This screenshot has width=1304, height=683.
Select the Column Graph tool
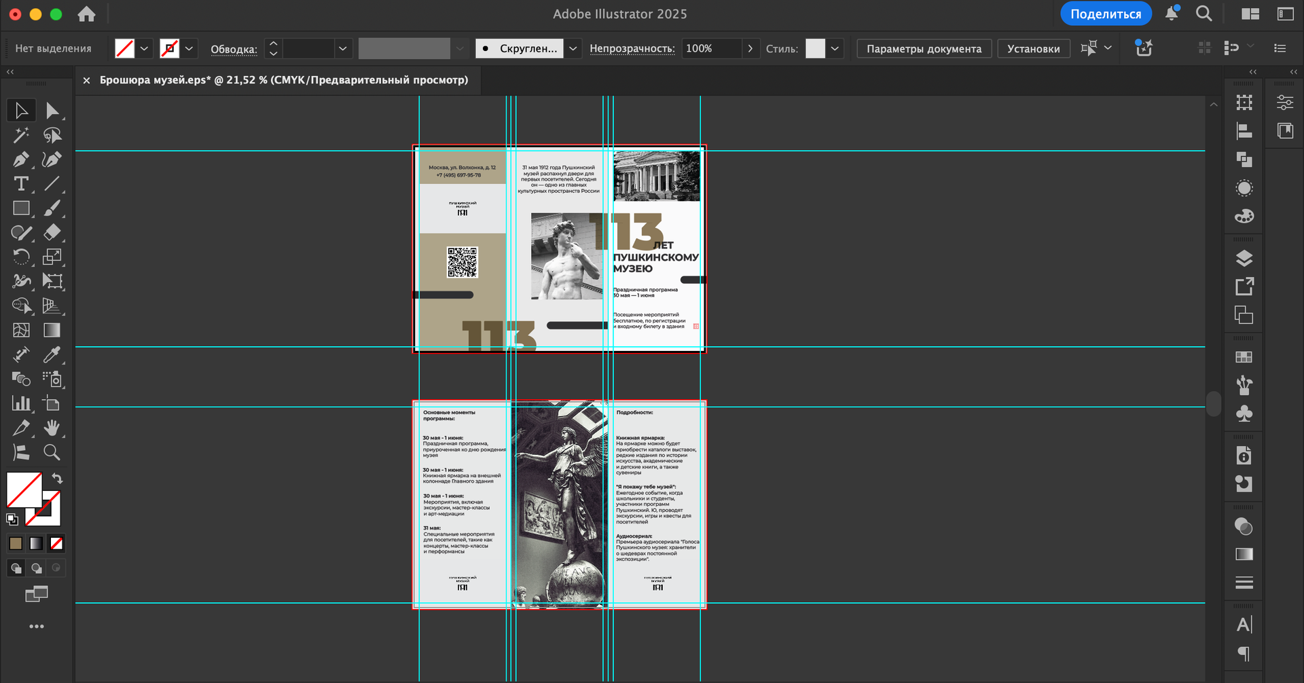21,403
